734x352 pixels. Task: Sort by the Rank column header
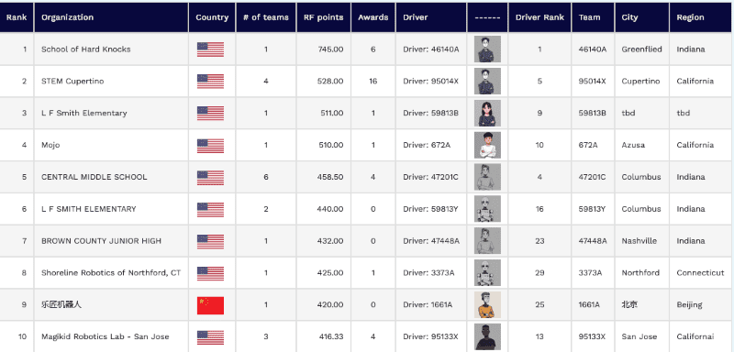[x=17, y=17]
